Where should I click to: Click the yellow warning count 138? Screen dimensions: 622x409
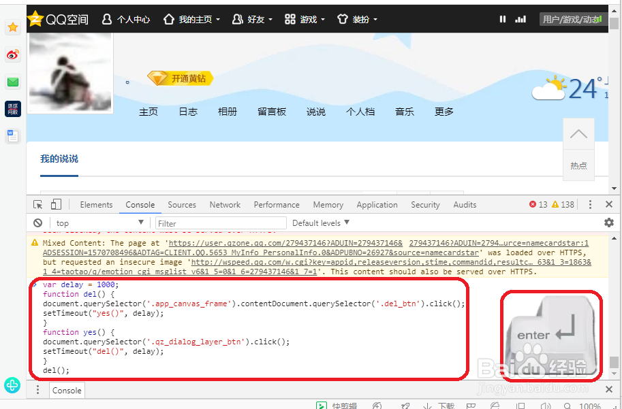(x=563, y=204)
